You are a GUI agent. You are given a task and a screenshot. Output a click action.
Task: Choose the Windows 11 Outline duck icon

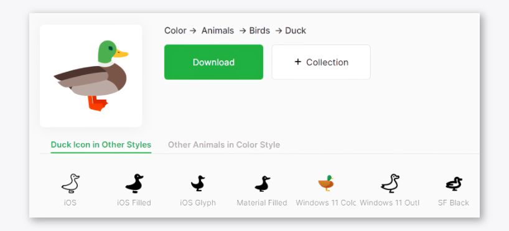point(390,184)
